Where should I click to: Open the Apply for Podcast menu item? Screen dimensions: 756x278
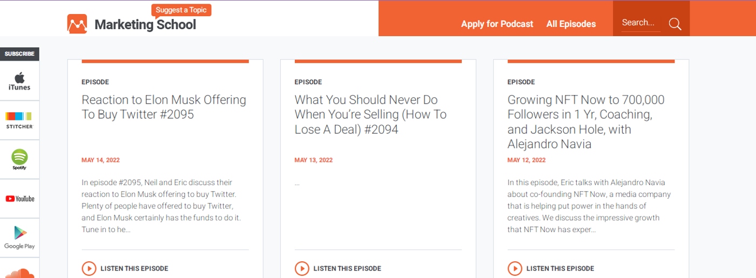coord(497,24)
